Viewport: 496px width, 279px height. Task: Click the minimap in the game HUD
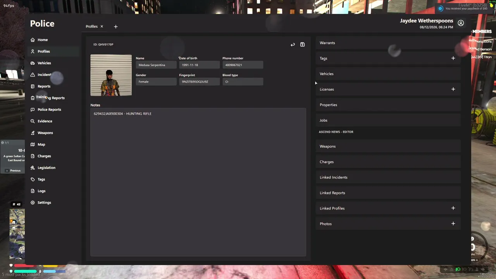tap(17, 234)
